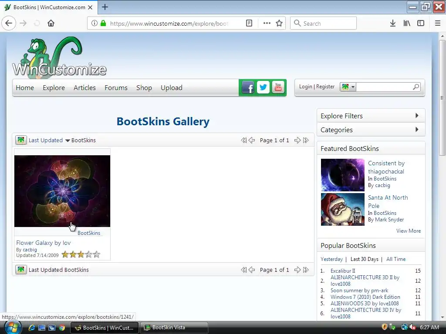Open the Explore menu item
446x334 pixels.
(54, 88)
